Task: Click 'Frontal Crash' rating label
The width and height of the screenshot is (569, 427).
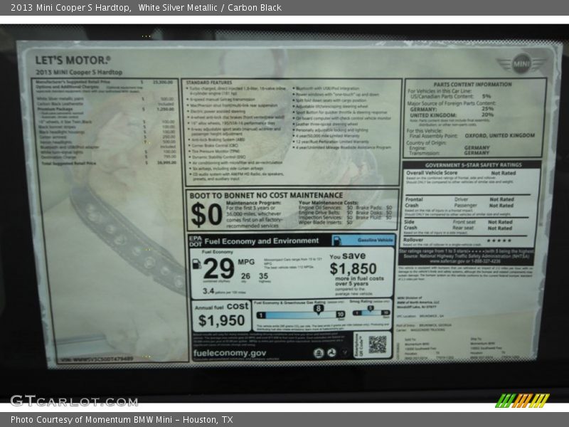Action: pyautogui.click(x=414, y=202)
